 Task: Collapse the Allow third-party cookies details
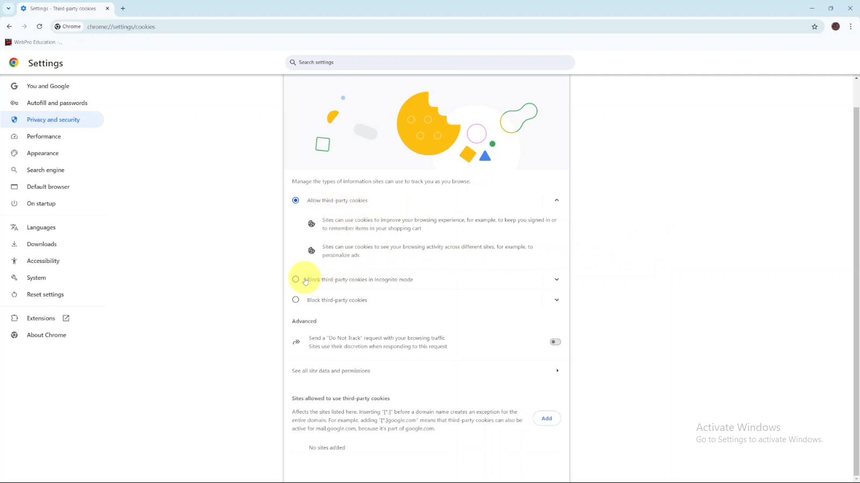(x=557, y=200)
